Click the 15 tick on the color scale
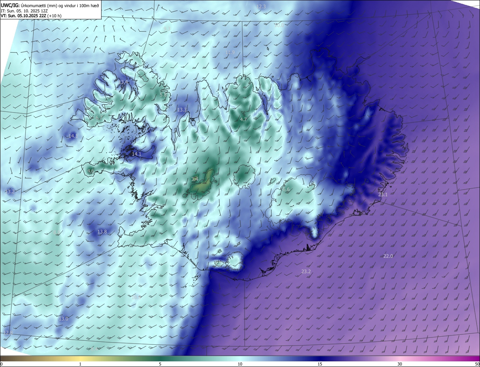480x367 pixels. pyautogui.click(x=320, y=364)
